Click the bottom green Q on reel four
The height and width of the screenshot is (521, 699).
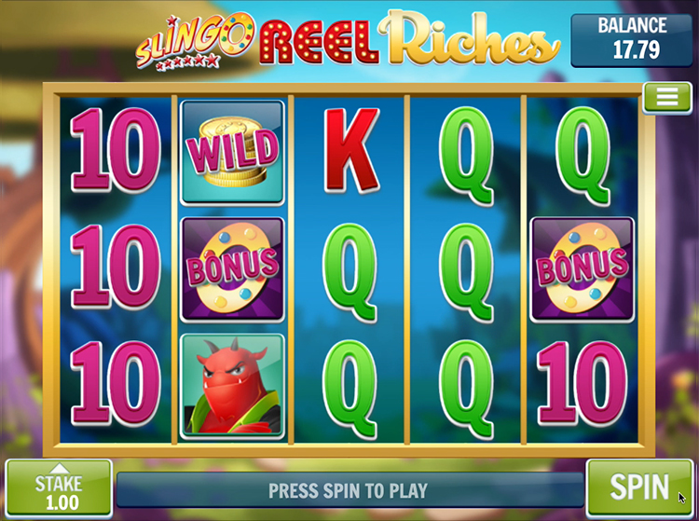(466, 389)
